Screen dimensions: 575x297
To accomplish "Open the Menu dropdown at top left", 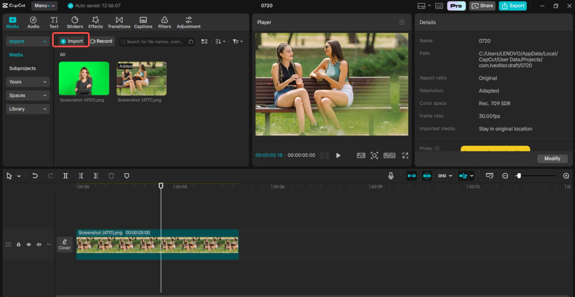I will pyautogui.click(x=44, y=5).
